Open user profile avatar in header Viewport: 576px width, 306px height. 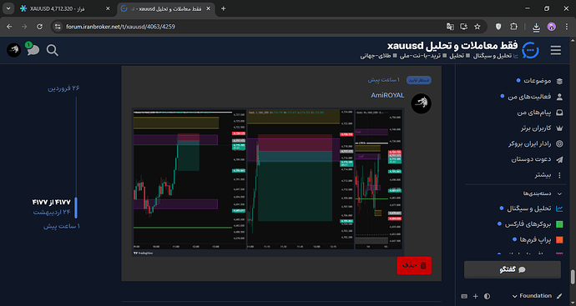(x=14, y=50)
